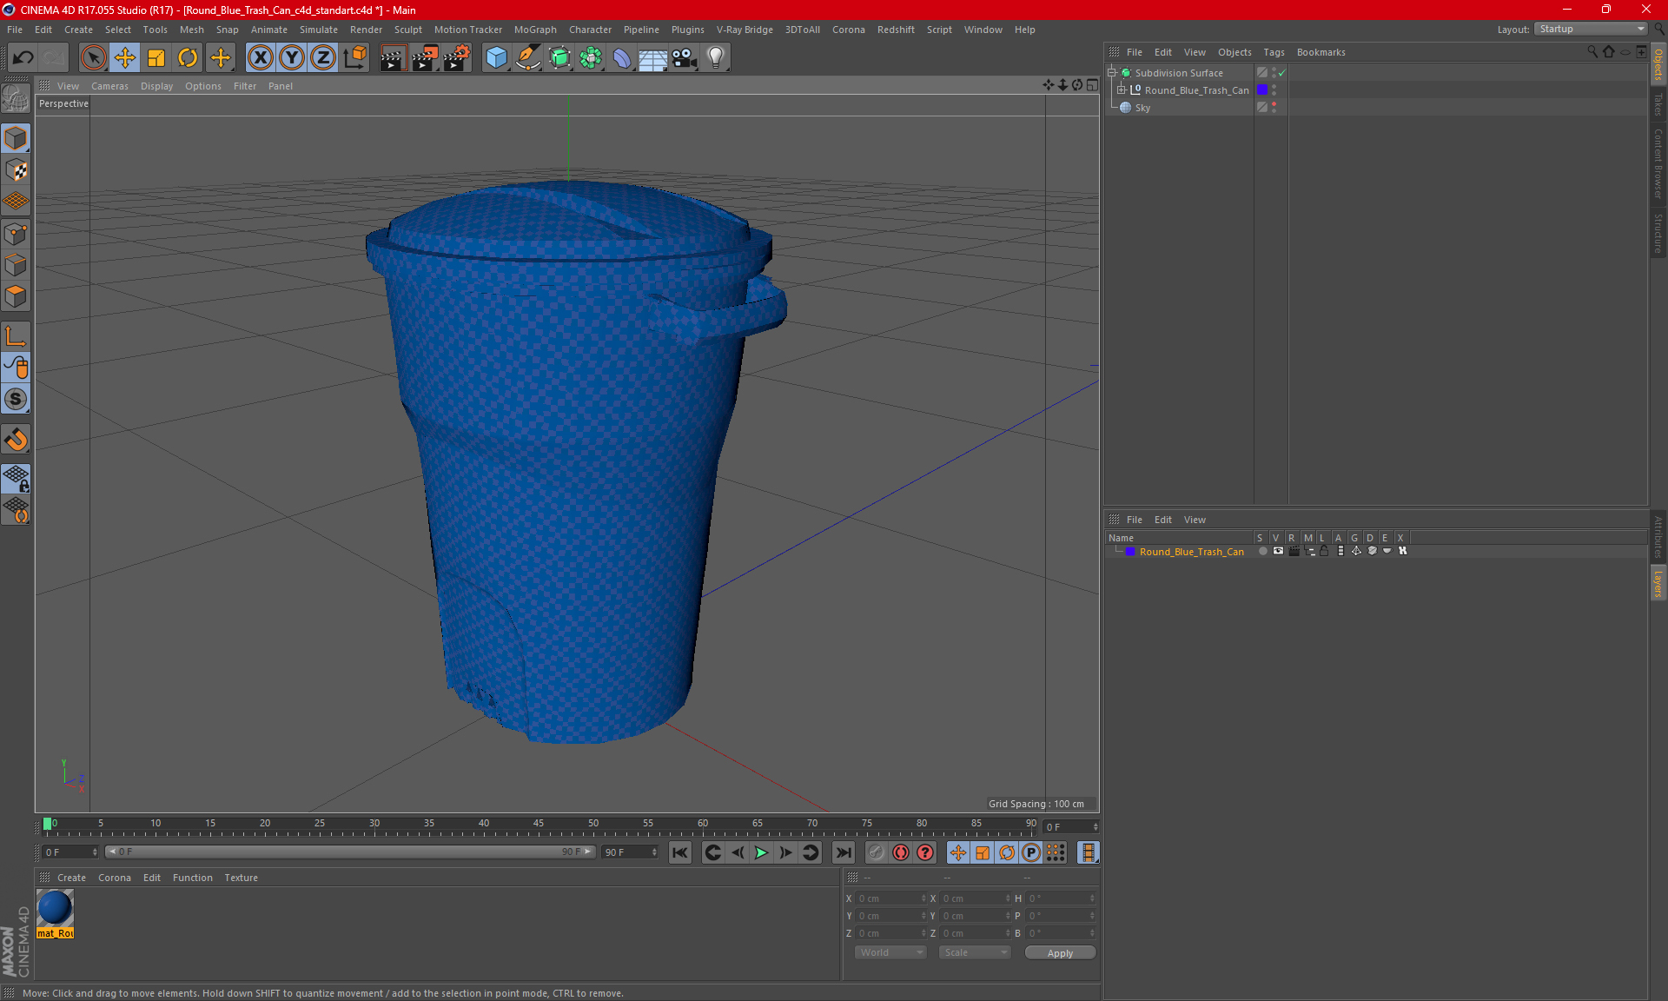This screenshot has width=1668, height=1001.
Task: Open the spline Pen tool
Action: (527, 57)
